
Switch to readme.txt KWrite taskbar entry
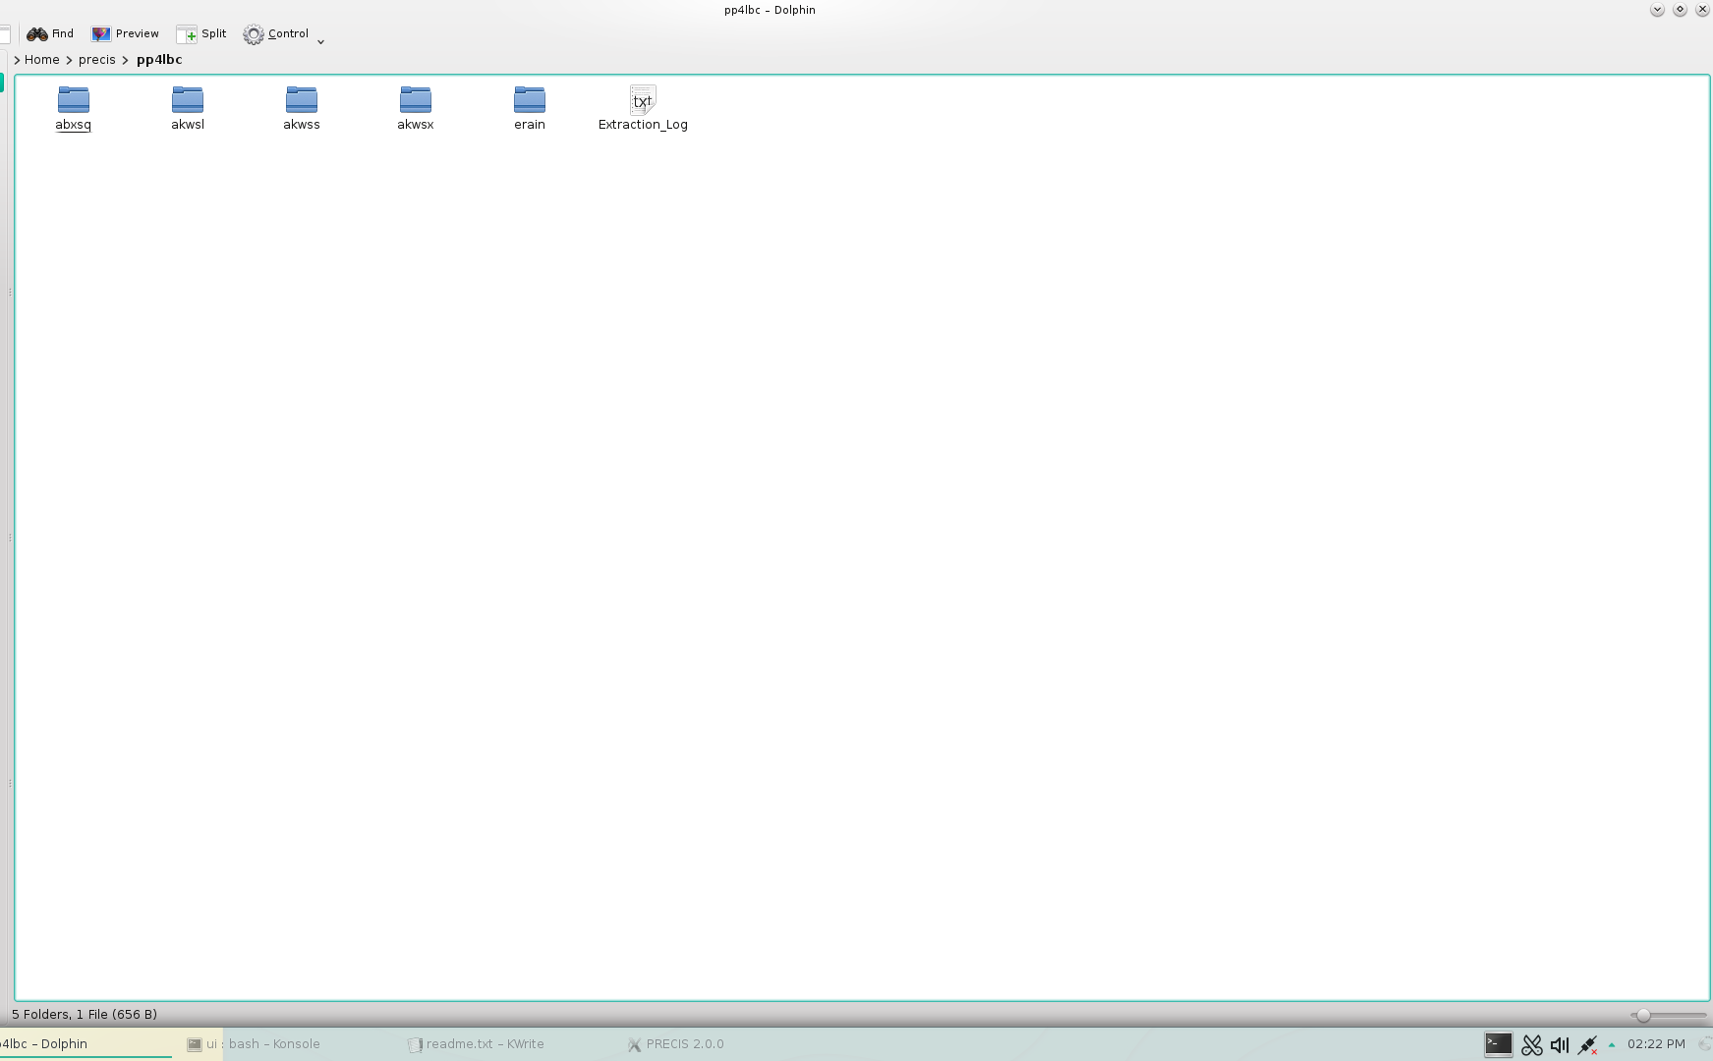point(477,1044)
